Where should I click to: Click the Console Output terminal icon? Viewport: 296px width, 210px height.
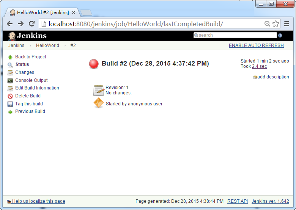pos(10,80)
